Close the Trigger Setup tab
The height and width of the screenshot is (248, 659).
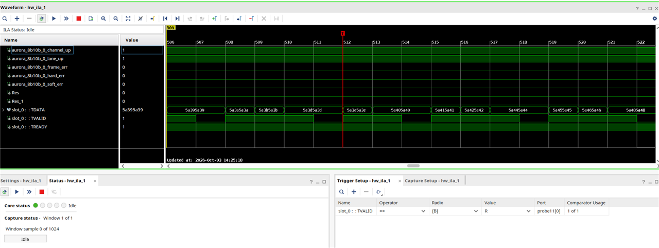pos(400,181)
